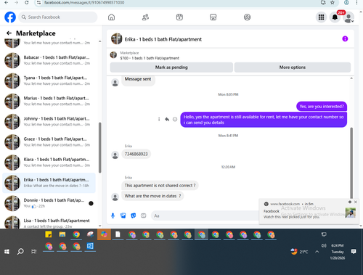Click the conversation list scrollbar

click(x=99, y=147)
